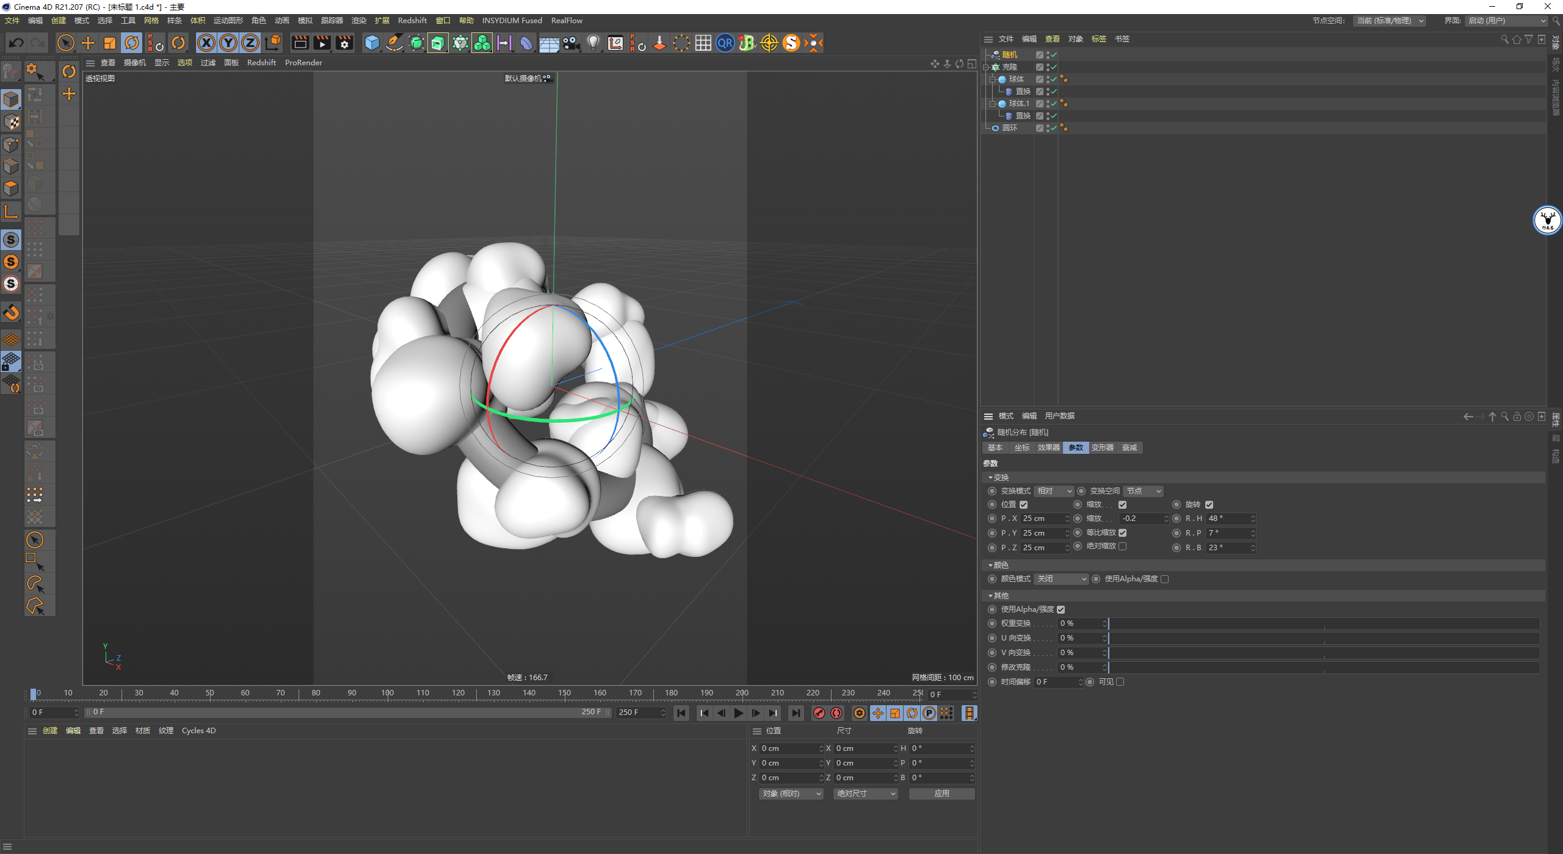Open Edit Render Settings icon
Image resolution: width=1563 pixels, height=854 pixels.
point(344,43)
